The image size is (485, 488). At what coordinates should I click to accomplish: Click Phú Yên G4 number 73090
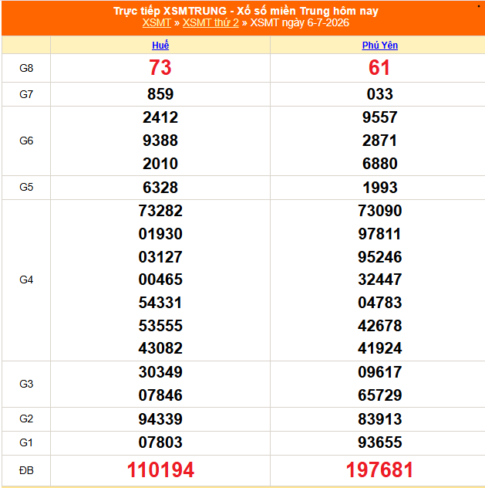[x=379, y=211]
